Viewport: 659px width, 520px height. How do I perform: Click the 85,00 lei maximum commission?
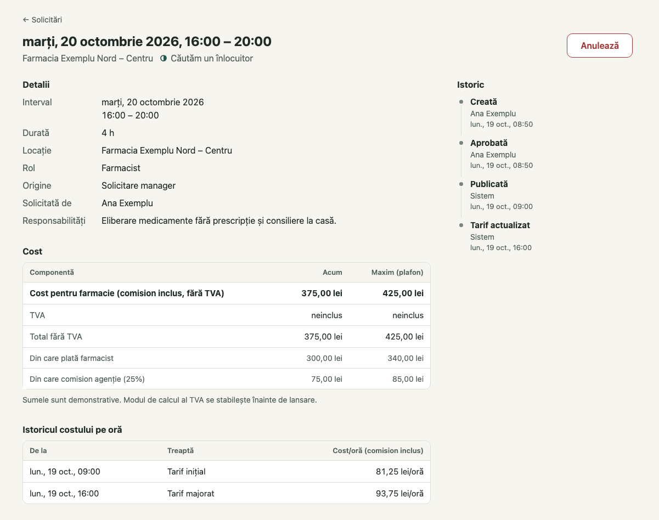408,379
